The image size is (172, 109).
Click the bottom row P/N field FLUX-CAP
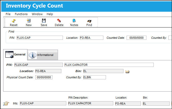tap(43, 103)
